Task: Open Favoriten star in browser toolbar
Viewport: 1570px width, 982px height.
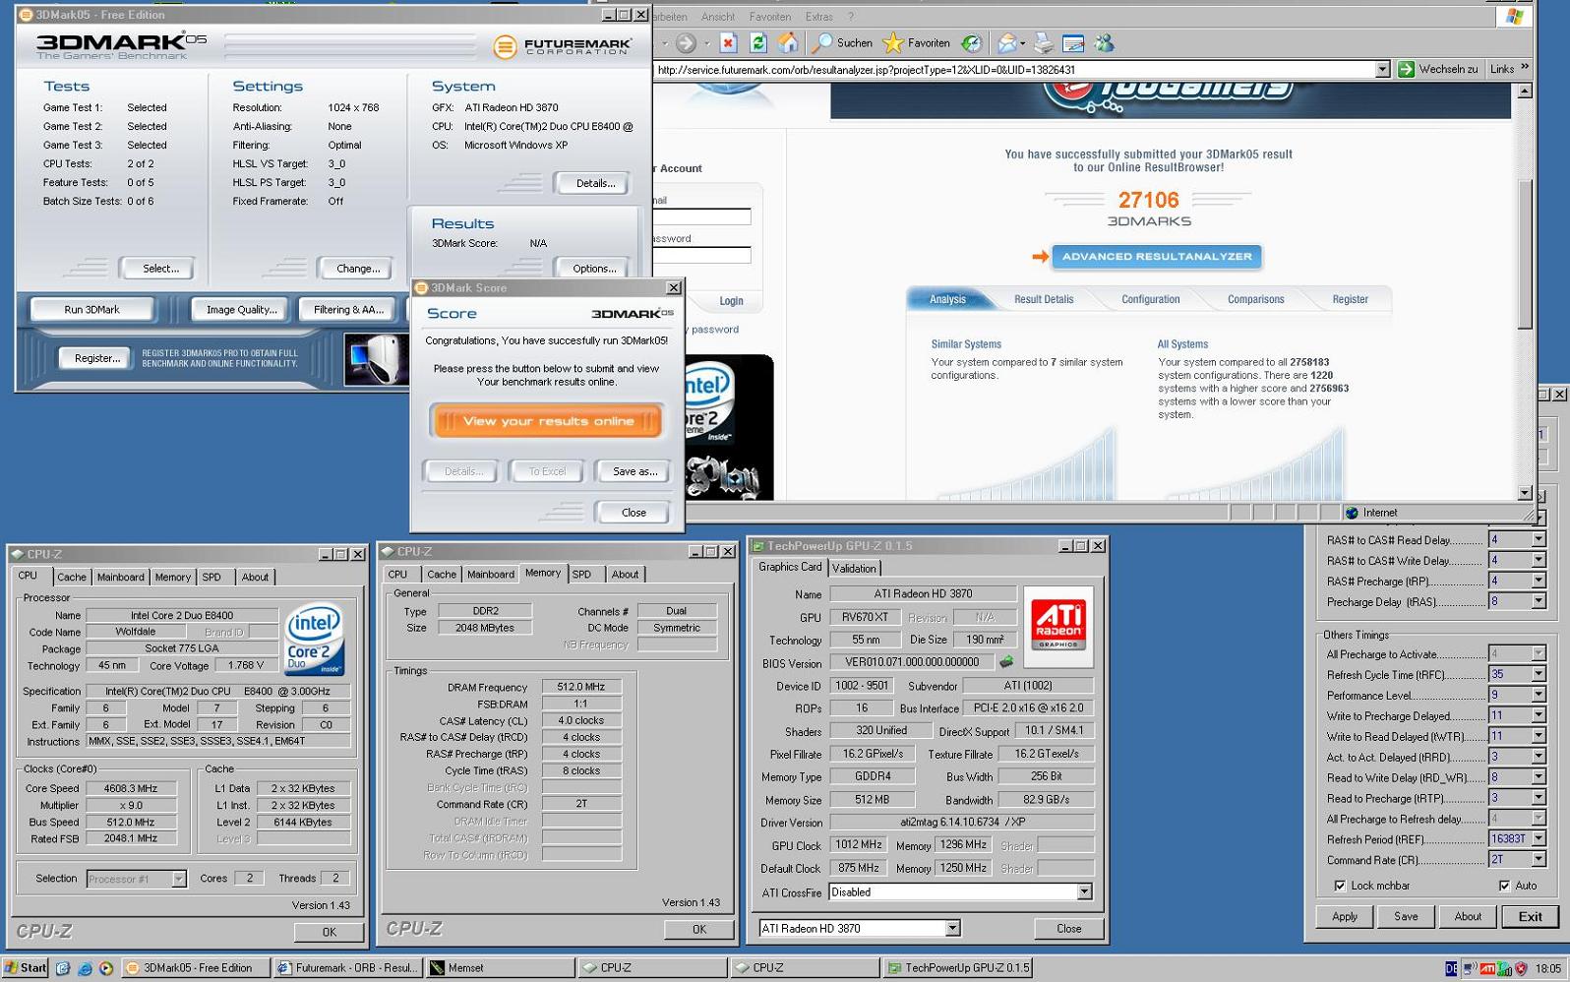Action: (916, 42)
